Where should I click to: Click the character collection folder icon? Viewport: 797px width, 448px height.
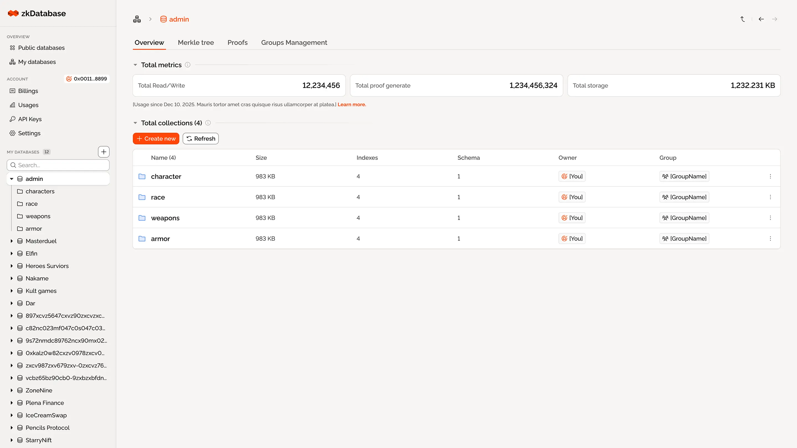click(x=142, y=176)
